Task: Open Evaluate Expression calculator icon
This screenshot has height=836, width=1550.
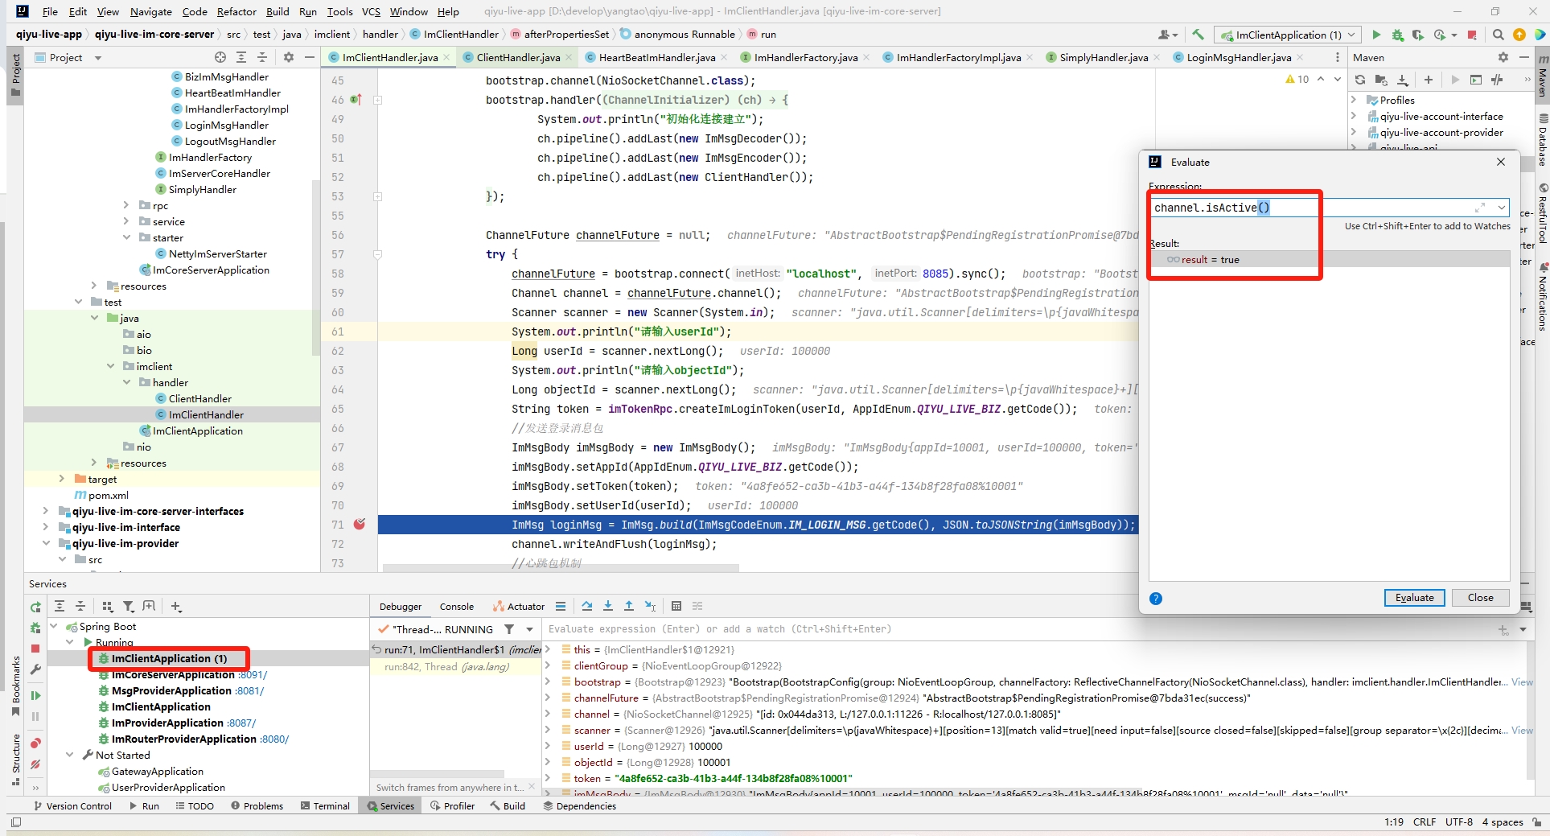Action: (676, 606)
